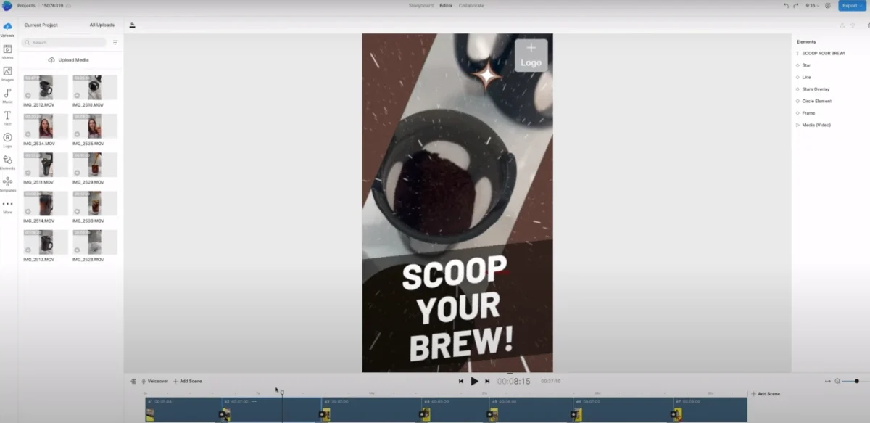Open the Uploads sidebar panel
This screenshot has width=870, height=423.
coord(7,29)
